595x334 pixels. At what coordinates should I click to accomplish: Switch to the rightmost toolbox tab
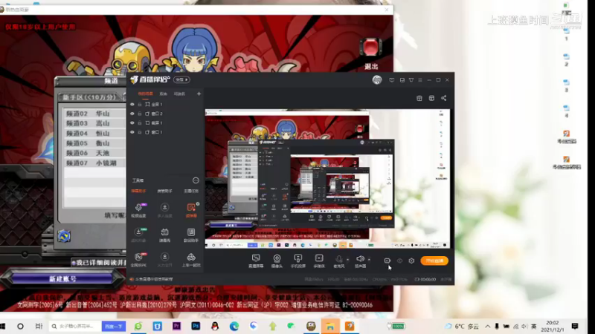pyautogui.click(x=191, y=191)
